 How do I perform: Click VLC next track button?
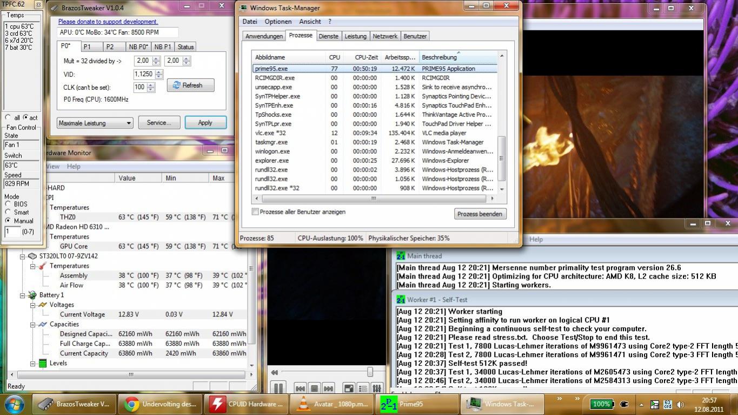(x=328, y=388)
